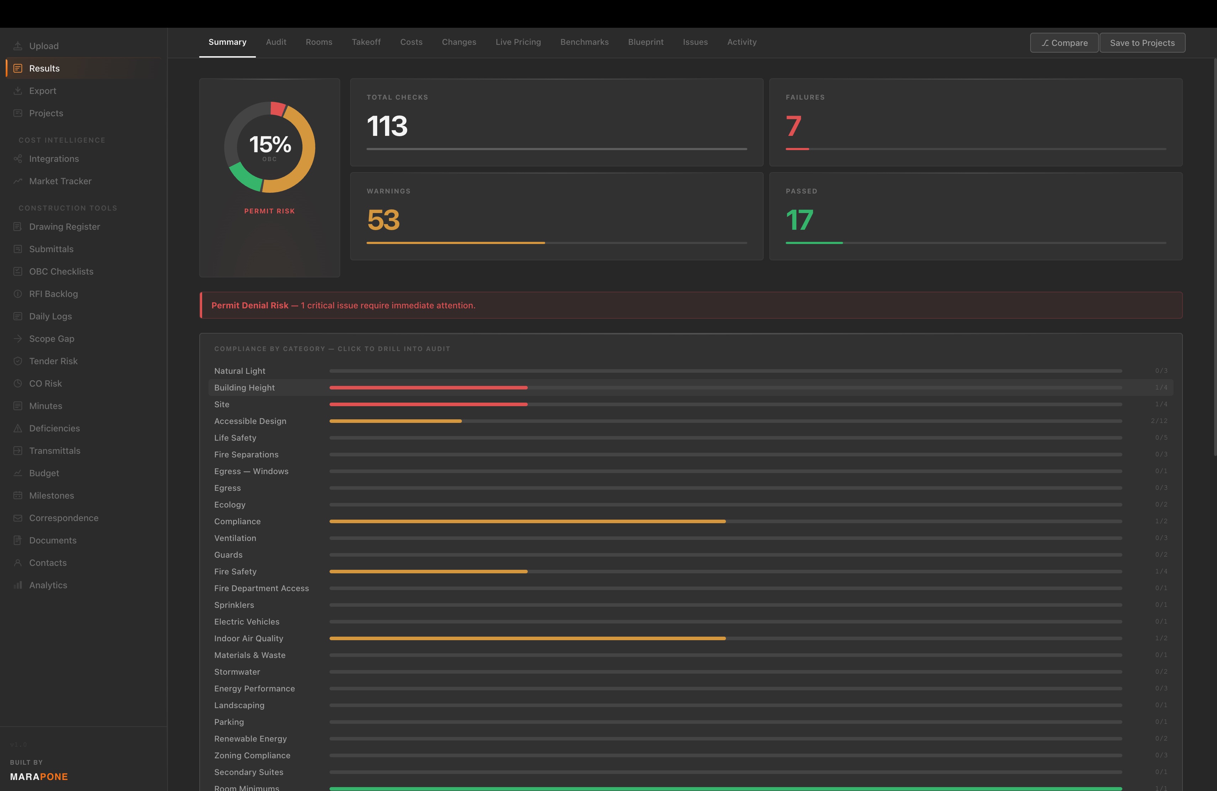Image resolution: width=1217 pixels, height=791 pixels.
Task: Open OBC Checklists in sidebar
Action: coord(84,271)
